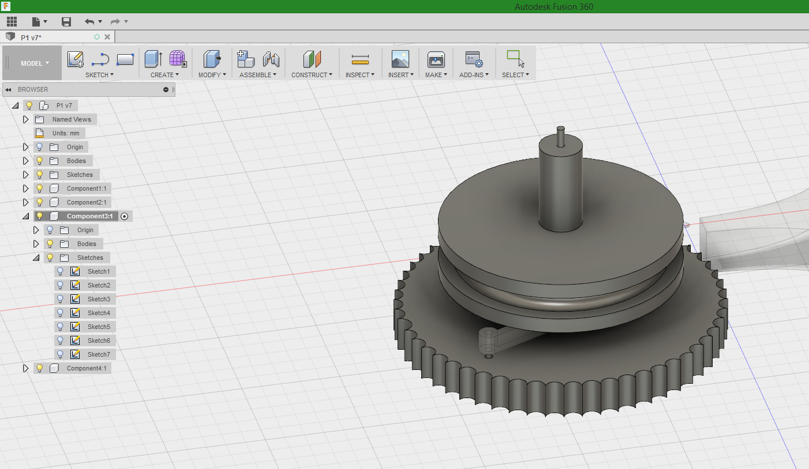809x469 pixels.
Task: Expand the Named Views folder
Action: click(x=25, y=119)
